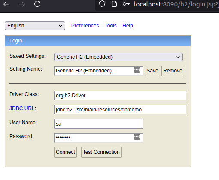The image size is (219, 180).
Task: Expand the Saved Settings dropdown
Action: (119, 57)
